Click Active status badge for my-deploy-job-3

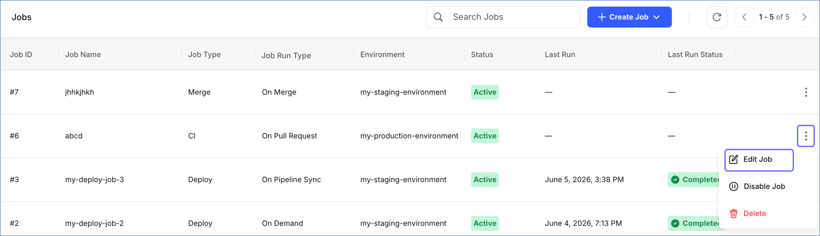pos(485,179)
